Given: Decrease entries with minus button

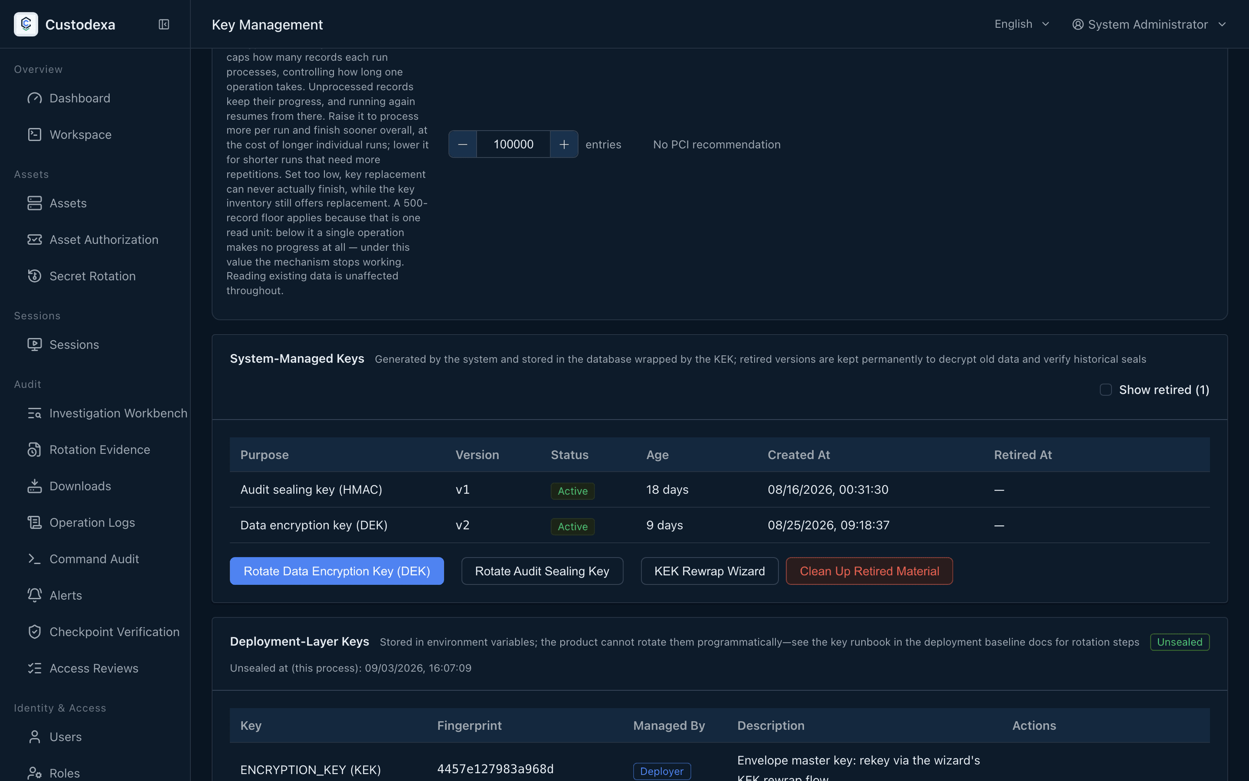Looking at the screenshot, I should coord(463,144).
